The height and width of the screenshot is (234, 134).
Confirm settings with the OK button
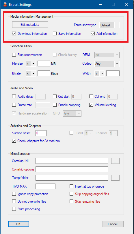pos(18,224)
